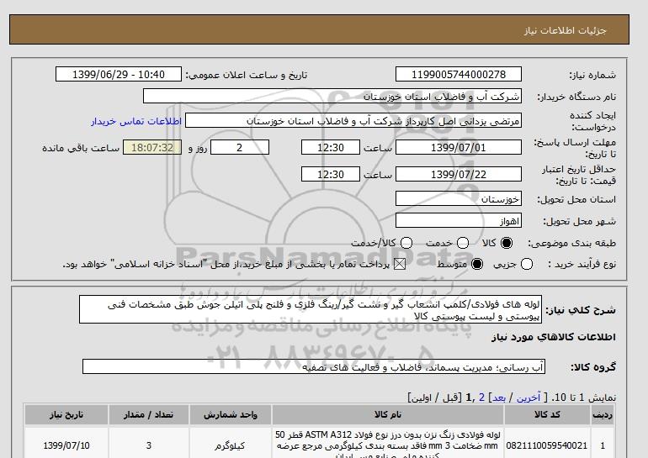Click the تاریخ نیاز column header
The width and height of the screenshot is (648, 458).
coord(66,414)
